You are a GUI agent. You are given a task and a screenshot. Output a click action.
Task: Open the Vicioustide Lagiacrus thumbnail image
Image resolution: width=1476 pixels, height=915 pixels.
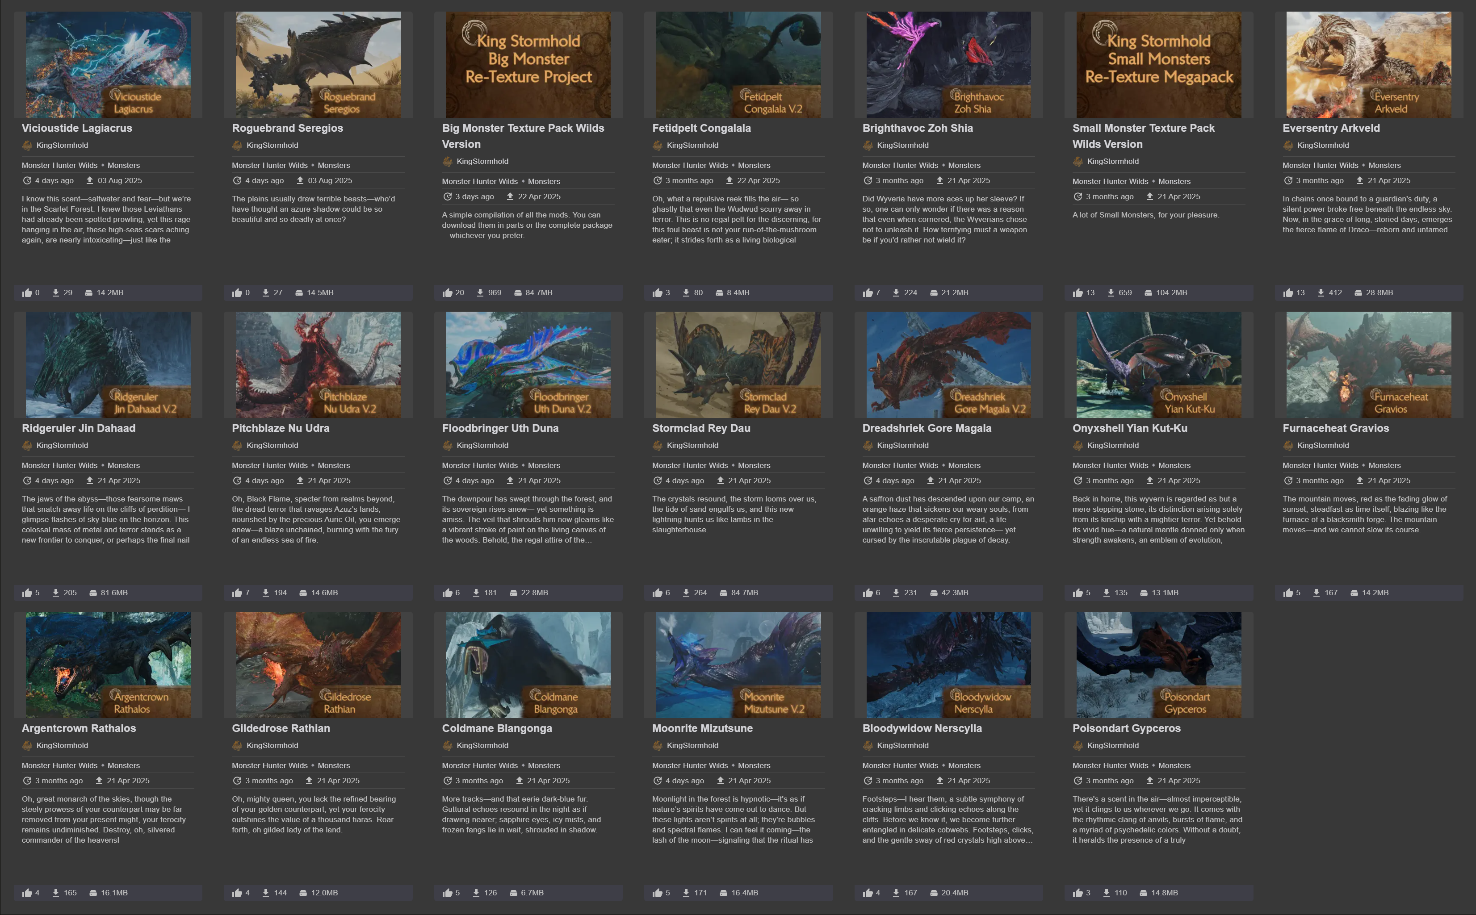[x=108, y=65]
